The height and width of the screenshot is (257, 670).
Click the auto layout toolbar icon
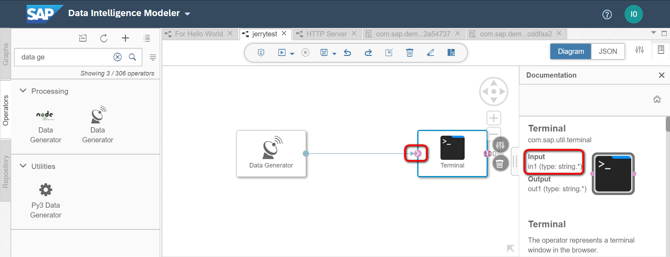pyautogui.click(x=451, y=52)
